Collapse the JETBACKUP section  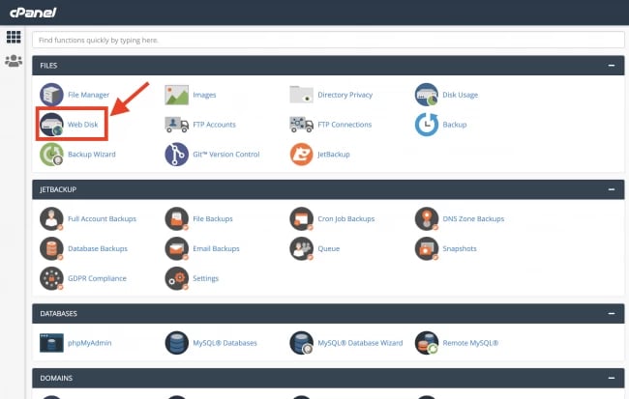coord(611,189)
